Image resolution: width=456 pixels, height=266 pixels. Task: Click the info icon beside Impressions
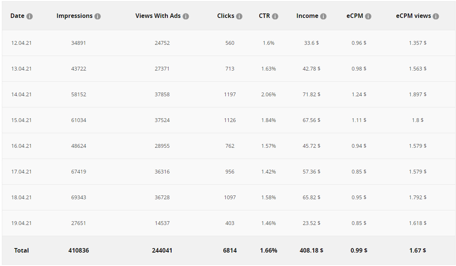tap(98, 16)
